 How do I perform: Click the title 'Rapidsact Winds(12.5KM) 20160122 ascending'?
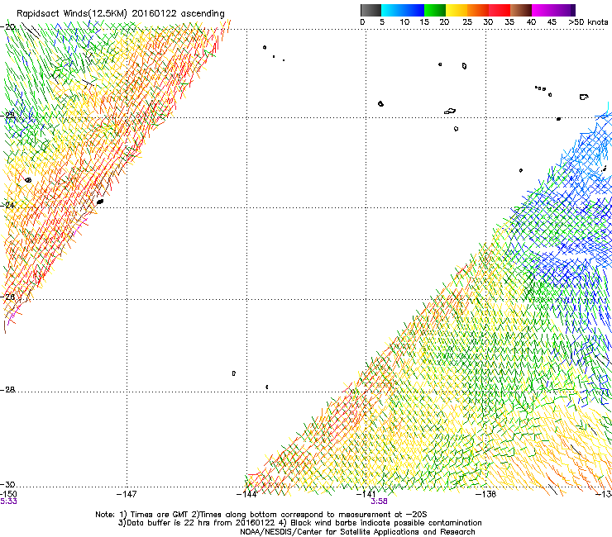point(121,14)
